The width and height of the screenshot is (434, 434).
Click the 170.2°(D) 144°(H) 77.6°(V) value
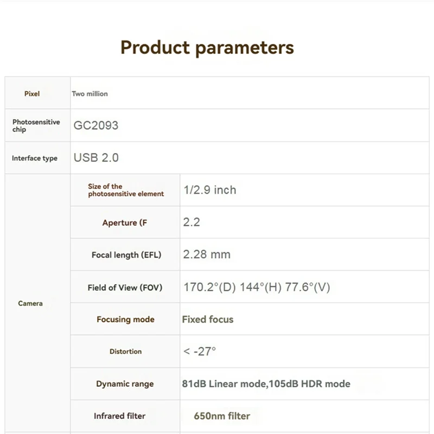point(257,287)
